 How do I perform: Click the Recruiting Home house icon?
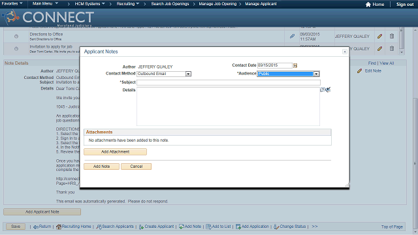[x=59, y=227]
